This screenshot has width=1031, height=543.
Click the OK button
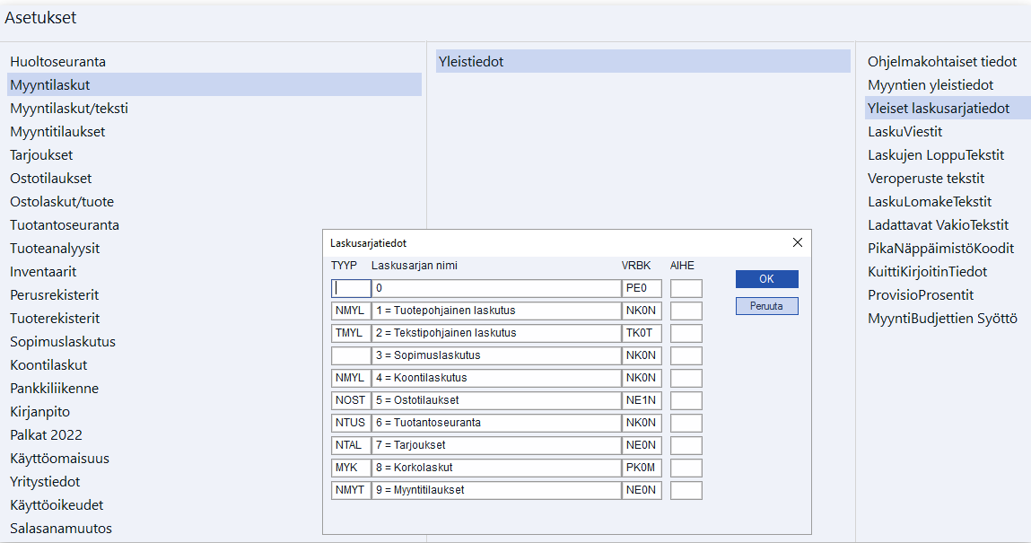coord(766,279)
